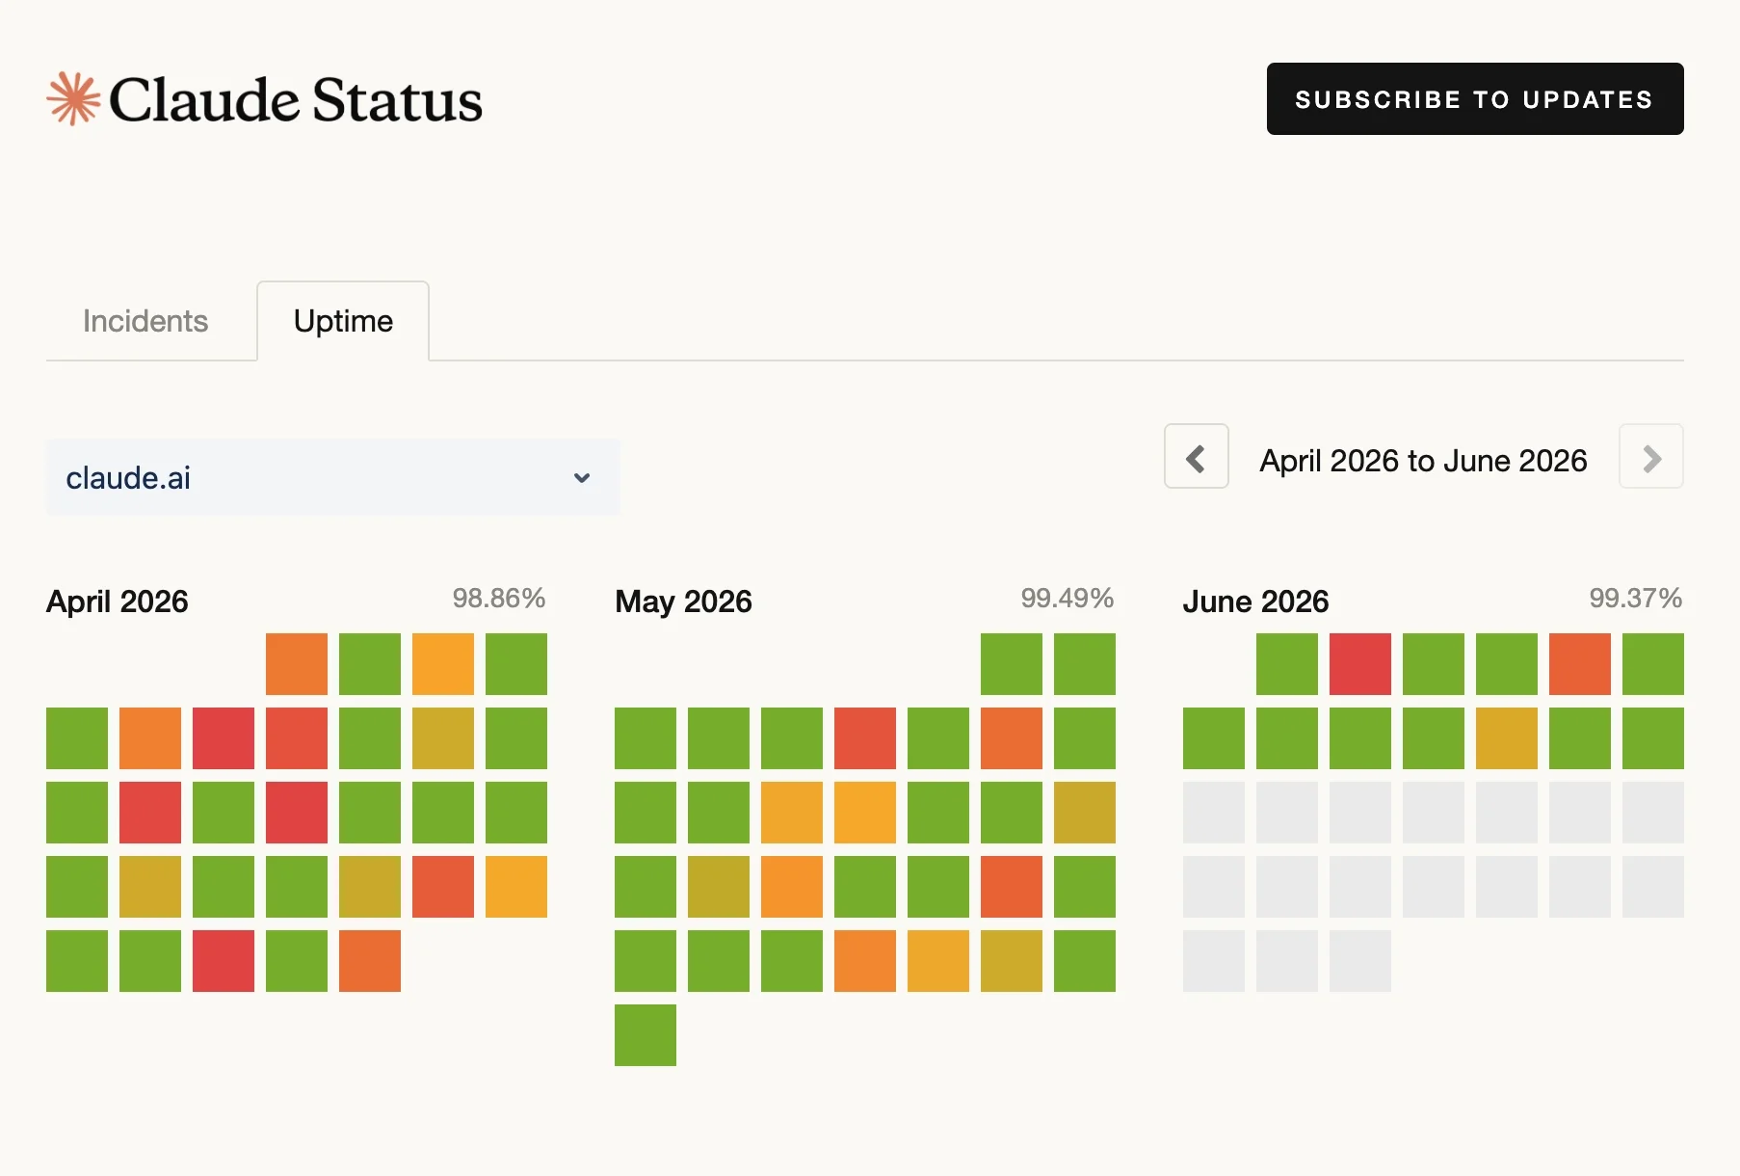Select the green April 4 day square
The image size is (1740, 1176).
pyautogui.click(x=516, y=664)
